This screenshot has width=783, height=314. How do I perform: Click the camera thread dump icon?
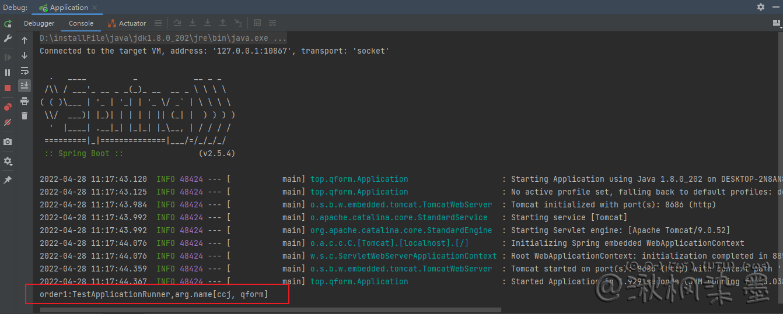(8, 142)
